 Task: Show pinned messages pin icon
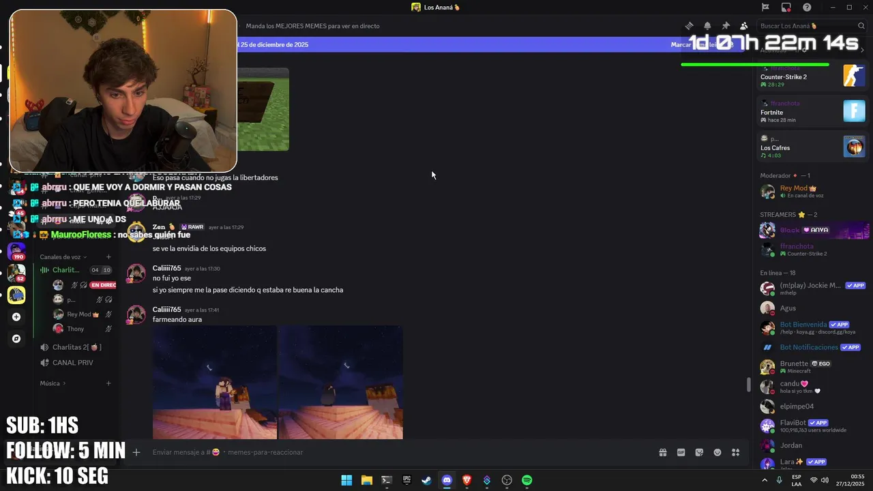click(x=726, y=26)
